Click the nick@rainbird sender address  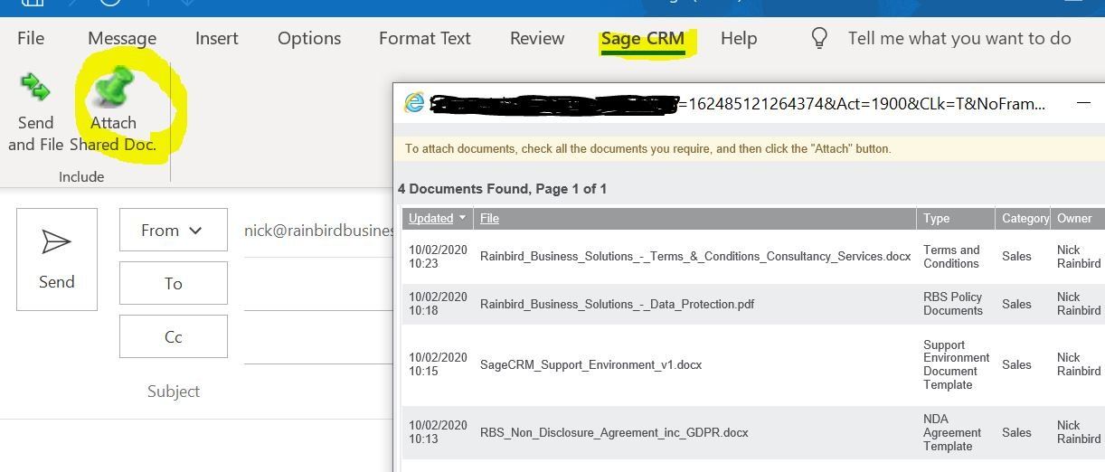[x=318, y=231]
